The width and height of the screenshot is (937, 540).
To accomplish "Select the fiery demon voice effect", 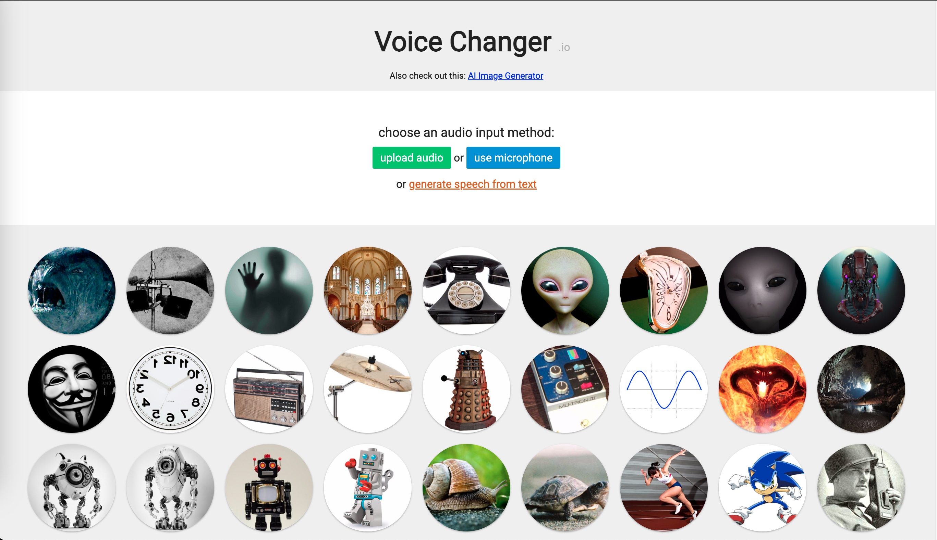I will click(x=763, y=389).
